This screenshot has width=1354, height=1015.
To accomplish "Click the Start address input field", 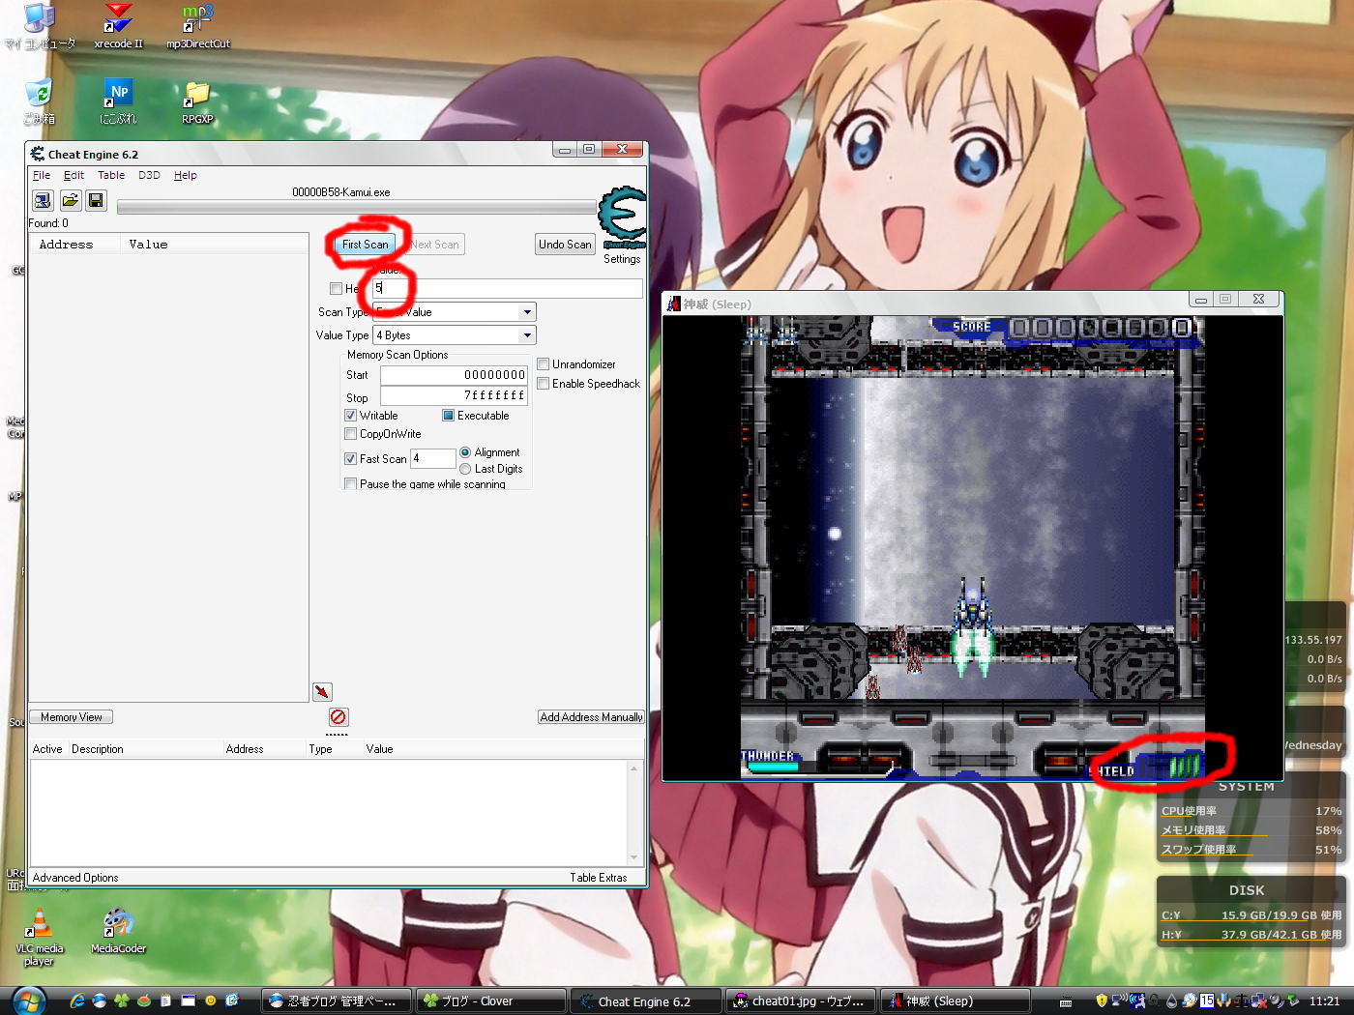I will point(454,375).
